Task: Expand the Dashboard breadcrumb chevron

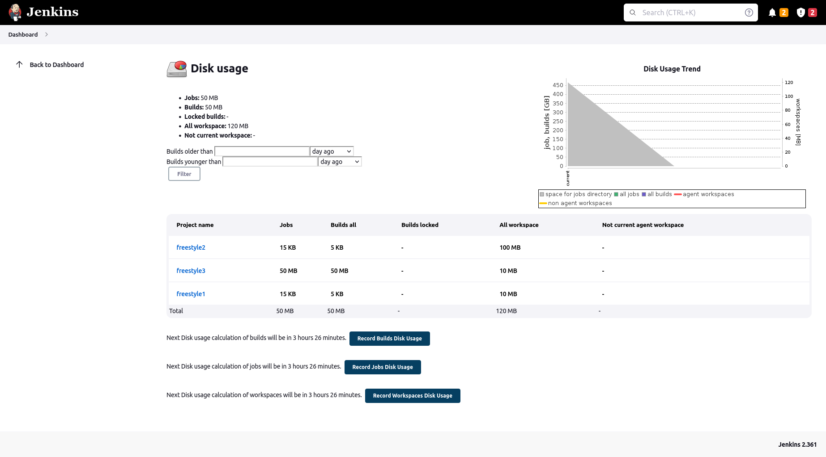Action: tap(47, 34)
